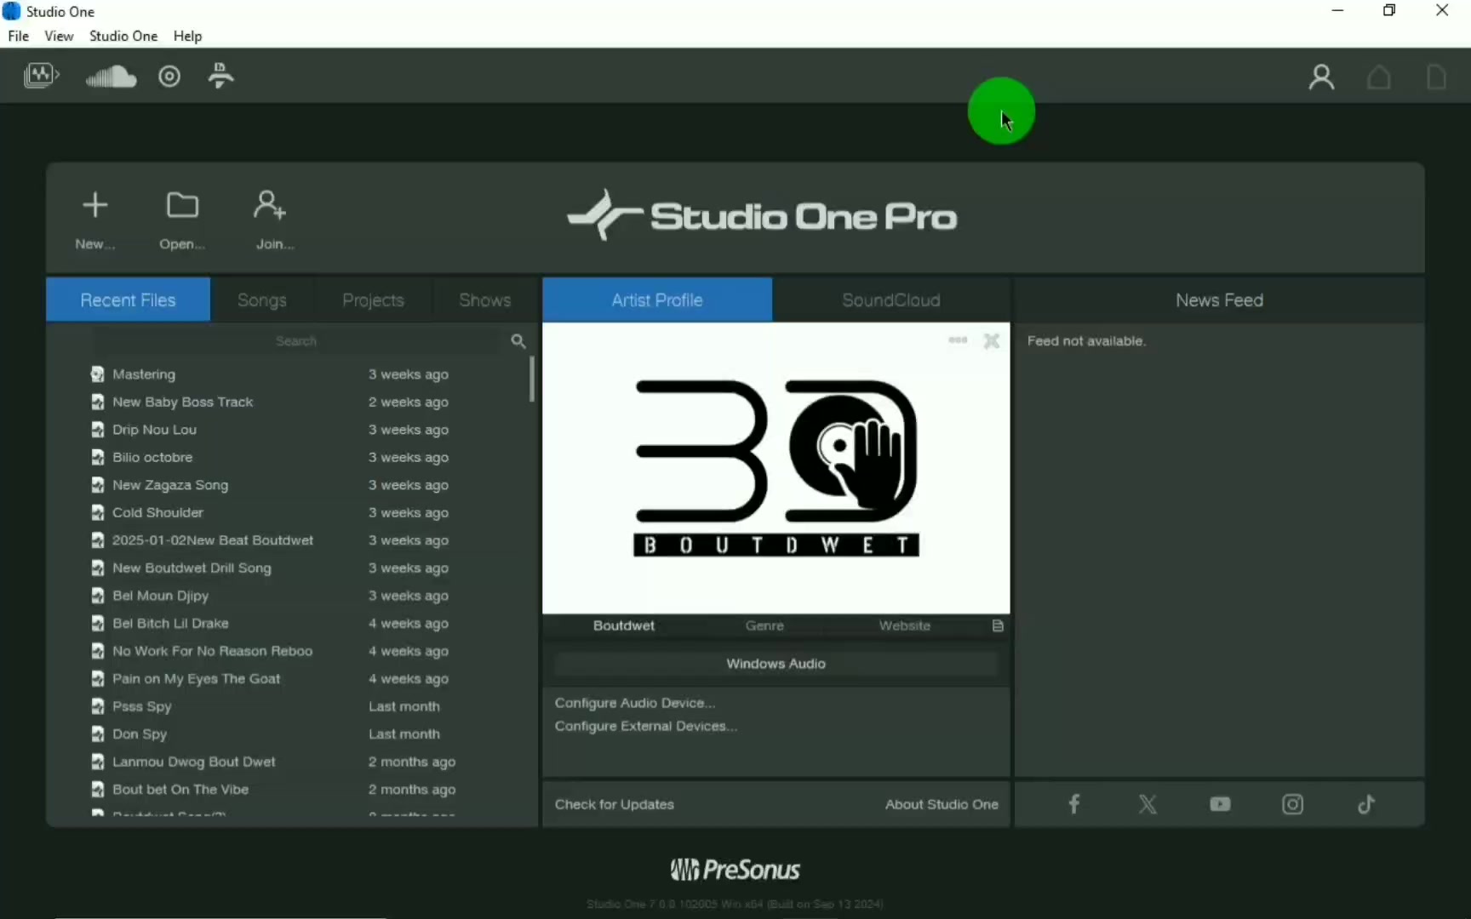
Task: Click the News Feed header
Action: click(1219, 300)
